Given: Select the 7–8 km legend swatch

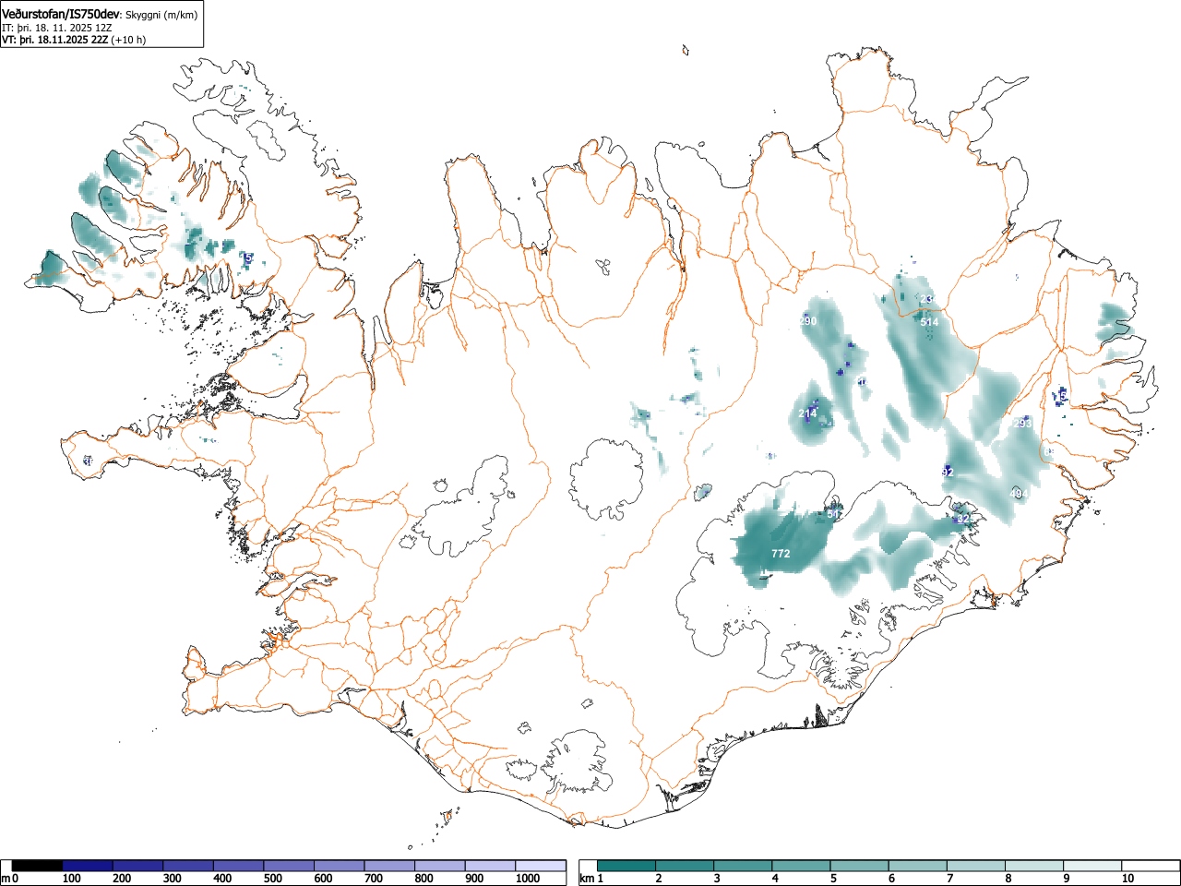Looking at the screenshot, I should 975,866.
